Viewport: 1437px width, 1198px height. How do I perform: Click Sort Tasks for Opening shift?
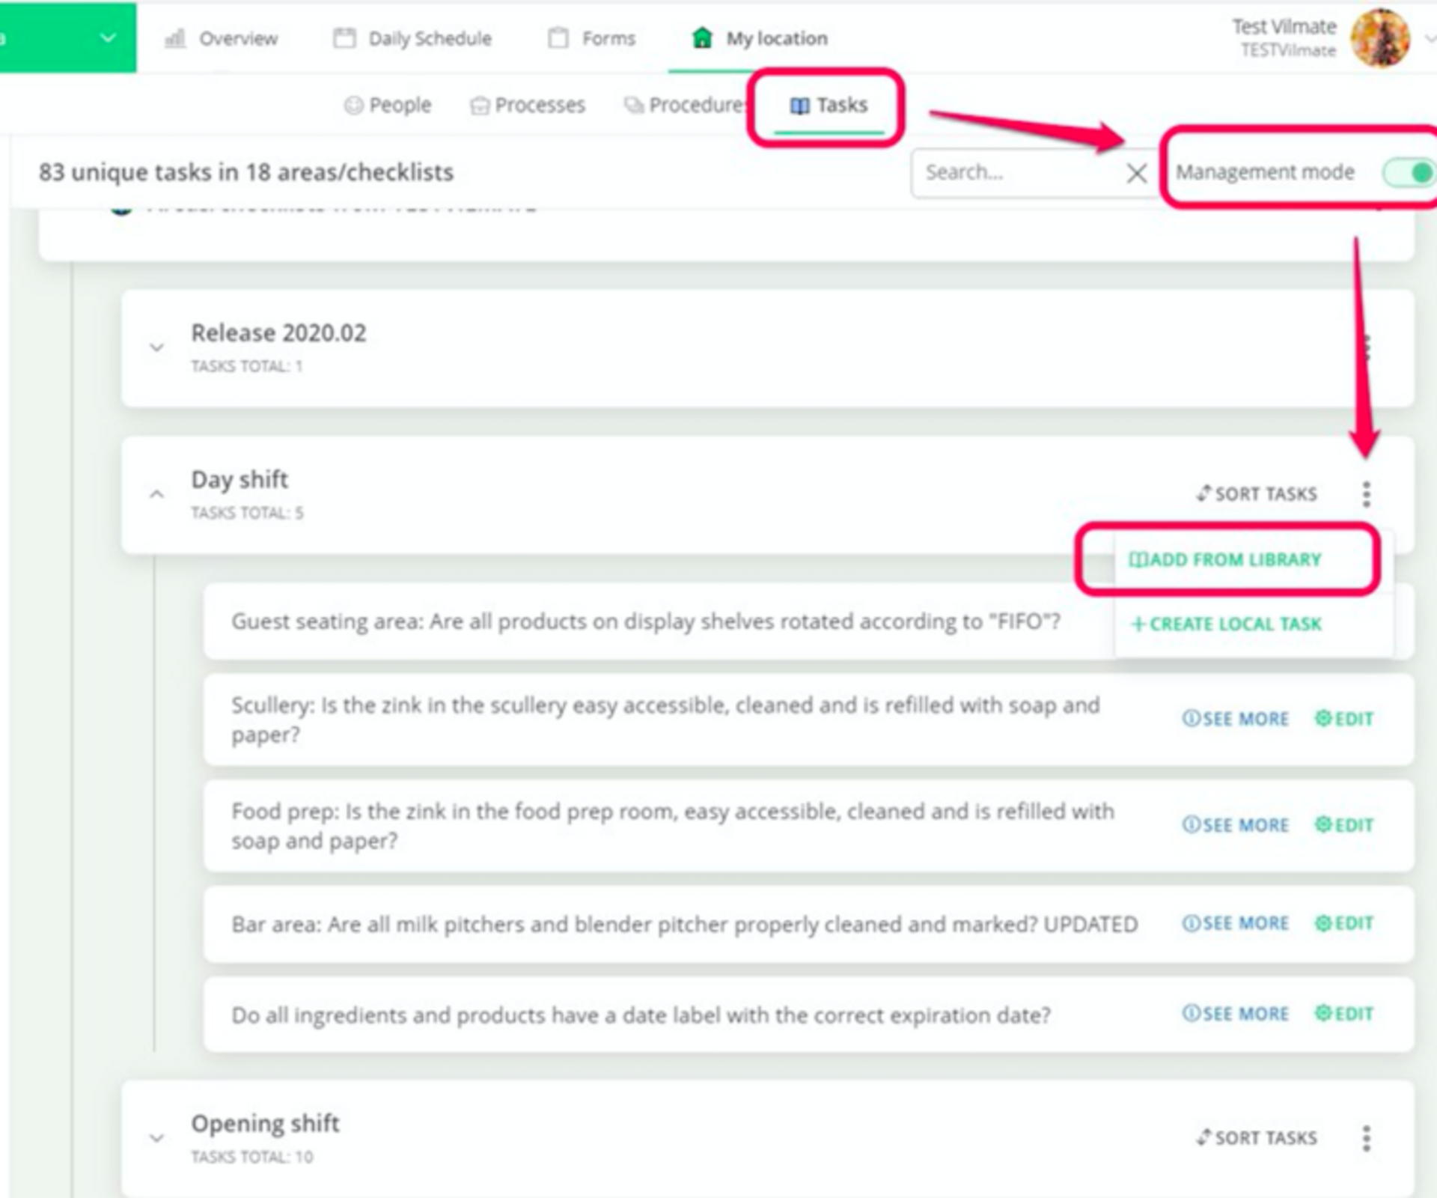(1257, 1138)
